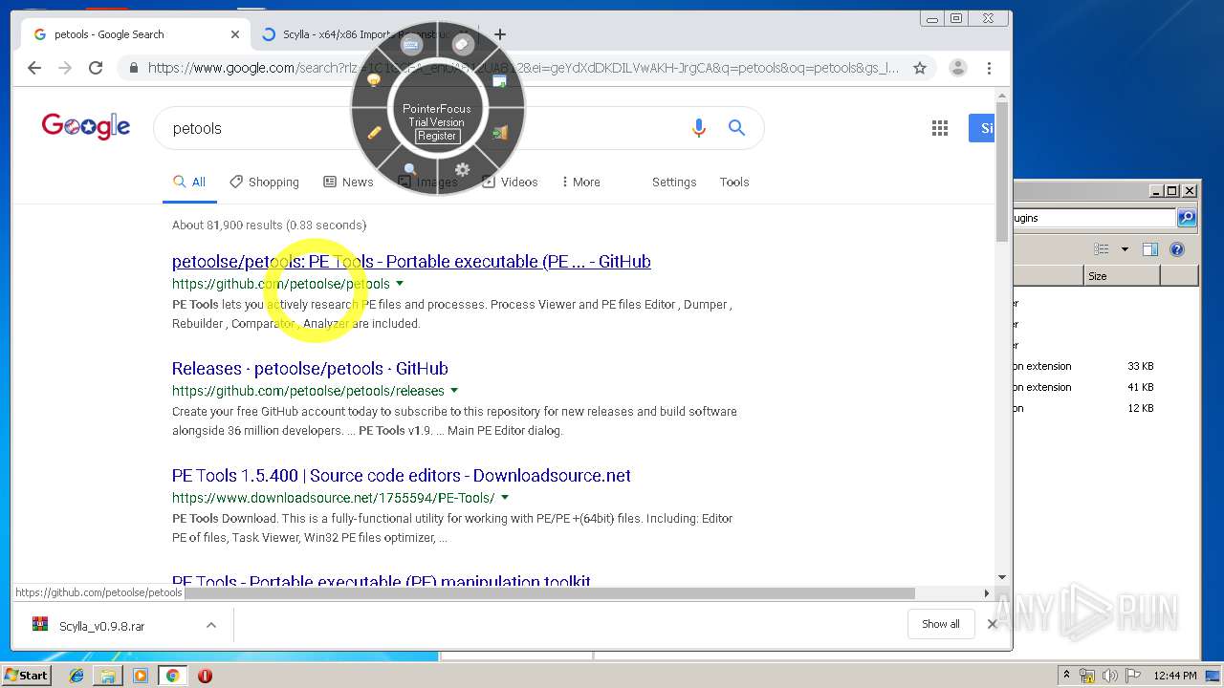
Task: Click the window icon in PointerFocus wheel
Action: pos(499,81)
